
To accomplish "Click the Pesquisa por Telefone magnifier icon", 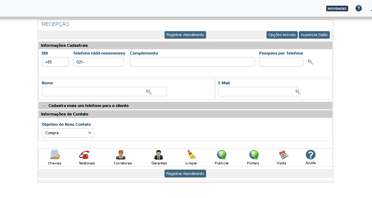I will (x=310, y=62).
